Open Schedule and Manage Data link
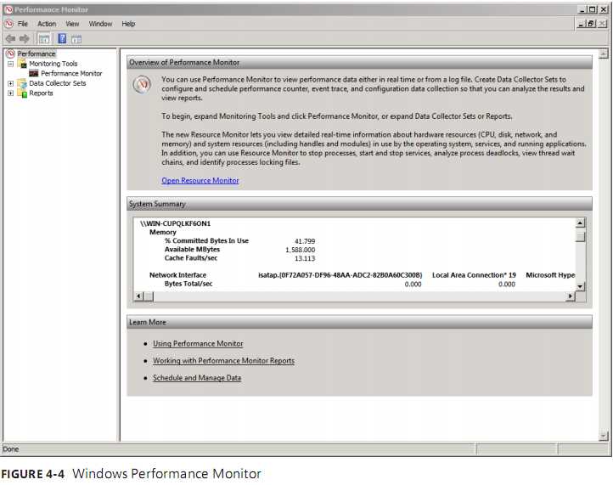 (197, 378)
